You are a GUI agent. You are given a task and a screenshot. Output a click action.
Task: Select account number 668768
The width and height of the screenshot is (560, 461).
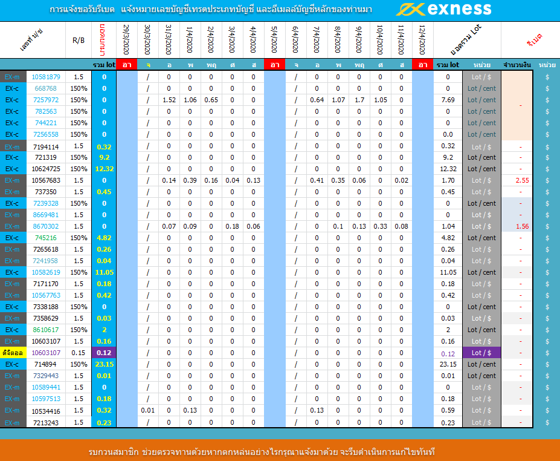pos(46,88)
